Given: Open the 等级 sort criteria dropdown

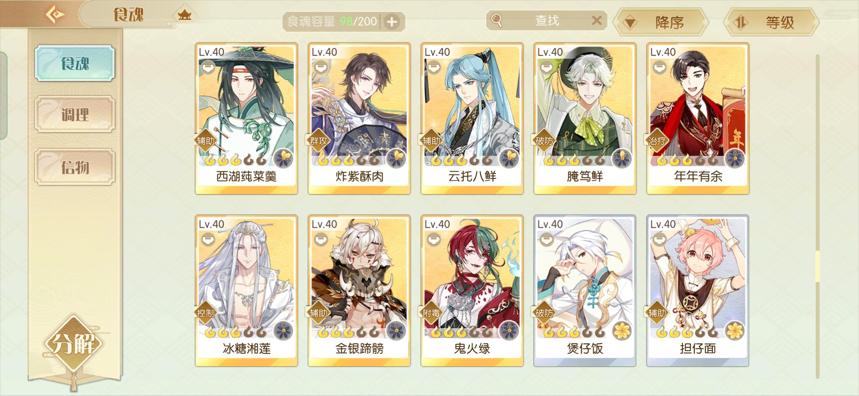Looking at the screenshot, I should (x=771, y=22).
